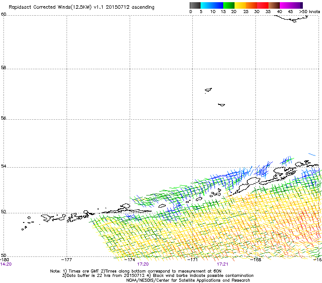Select the "60" latitude axis label

click(x=3, y=14)
